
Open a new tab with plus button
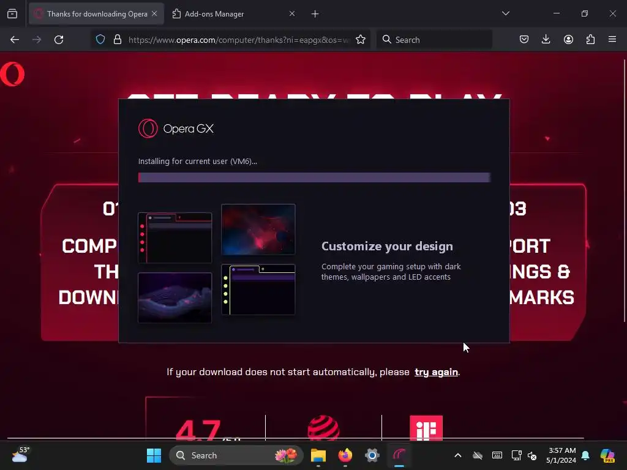pyautogui.click(x=315, y=14)
